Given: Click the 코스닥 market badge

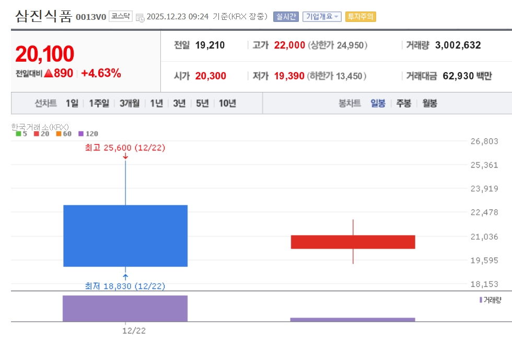Looking at the screenshot, I should click(121, 16).
